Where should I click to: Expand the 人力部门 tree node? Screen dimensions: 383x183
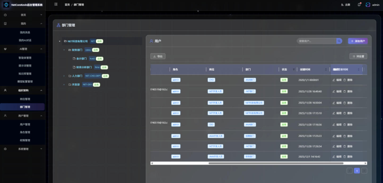point(64,76)
